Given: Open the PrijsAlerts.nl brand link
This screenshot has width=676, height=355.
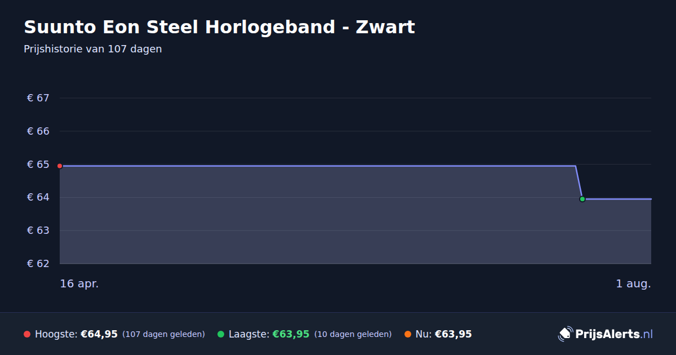Looking at the screenshot, I should pos(606,334).
